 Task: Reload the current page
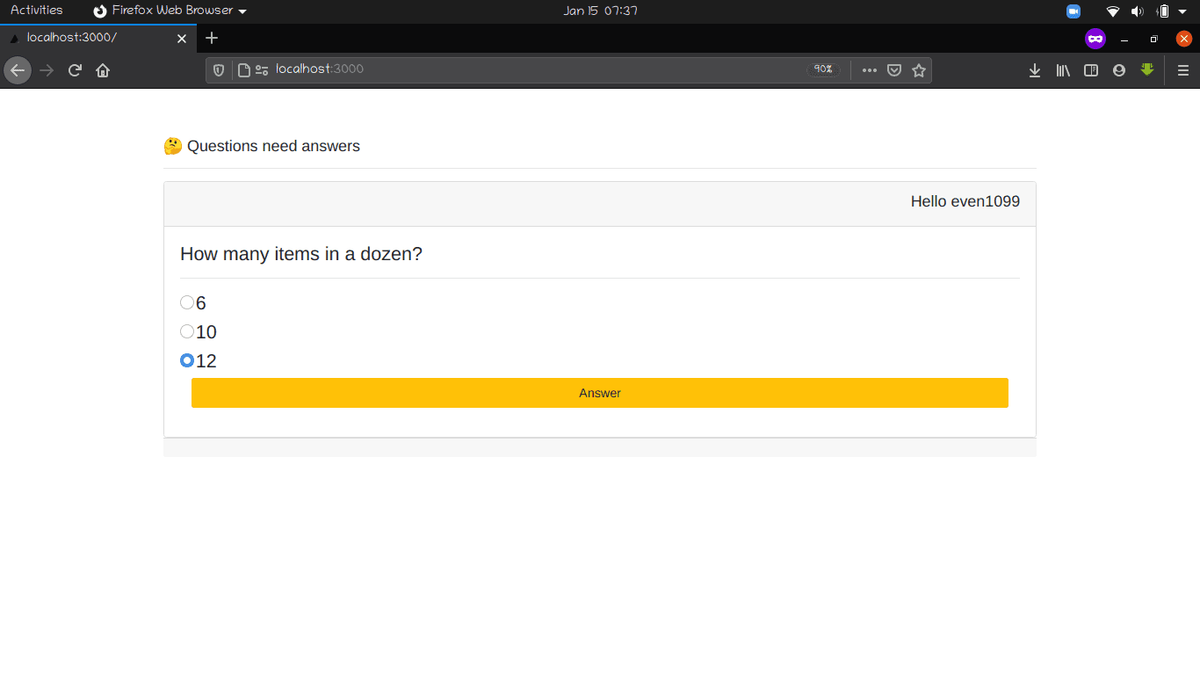coord(75,70)
